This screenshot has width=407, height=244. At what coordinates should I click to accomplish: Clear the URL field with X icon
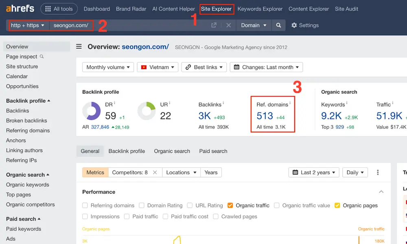click(x=228, y=25)
